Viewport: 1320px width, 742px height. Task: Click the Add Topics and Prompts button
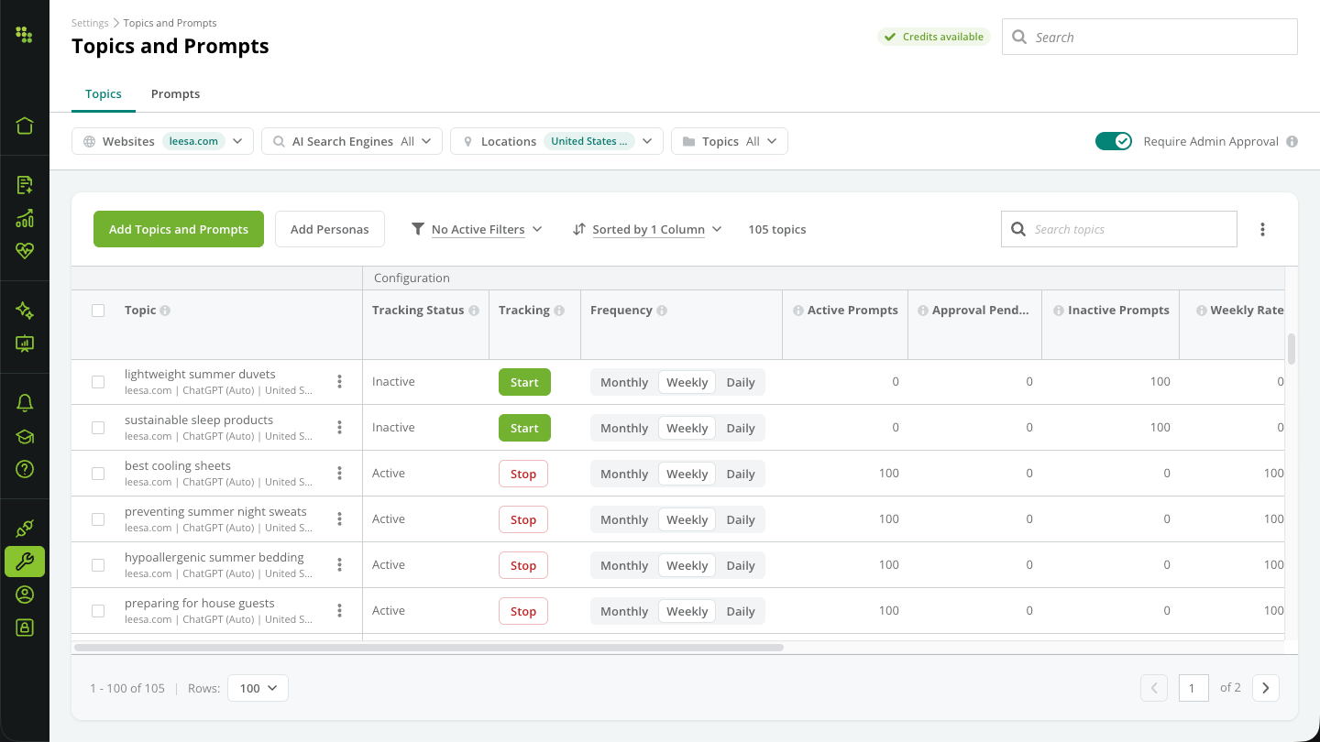point(179,229)
